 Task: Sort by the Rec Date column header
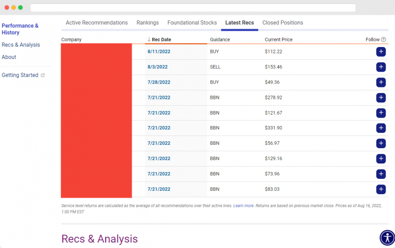pyautogui.click(x=161, y=40)
